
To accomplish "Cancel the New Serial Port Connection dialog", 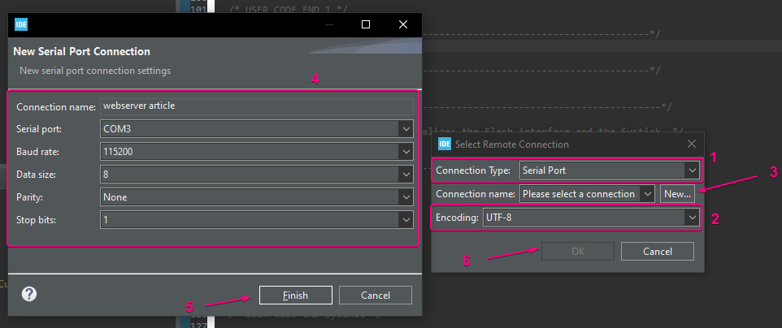I will (x=375, y=295).
